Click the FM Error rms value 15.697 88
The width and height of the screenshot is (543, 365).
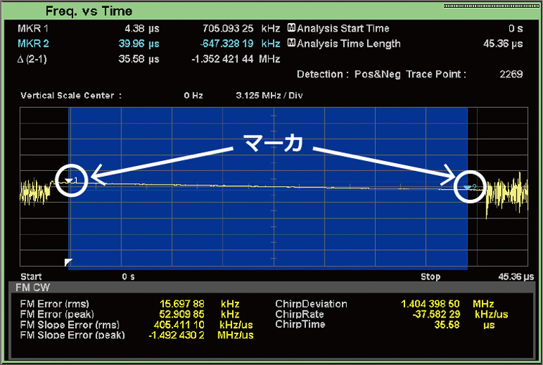click(x=182, y=304)
